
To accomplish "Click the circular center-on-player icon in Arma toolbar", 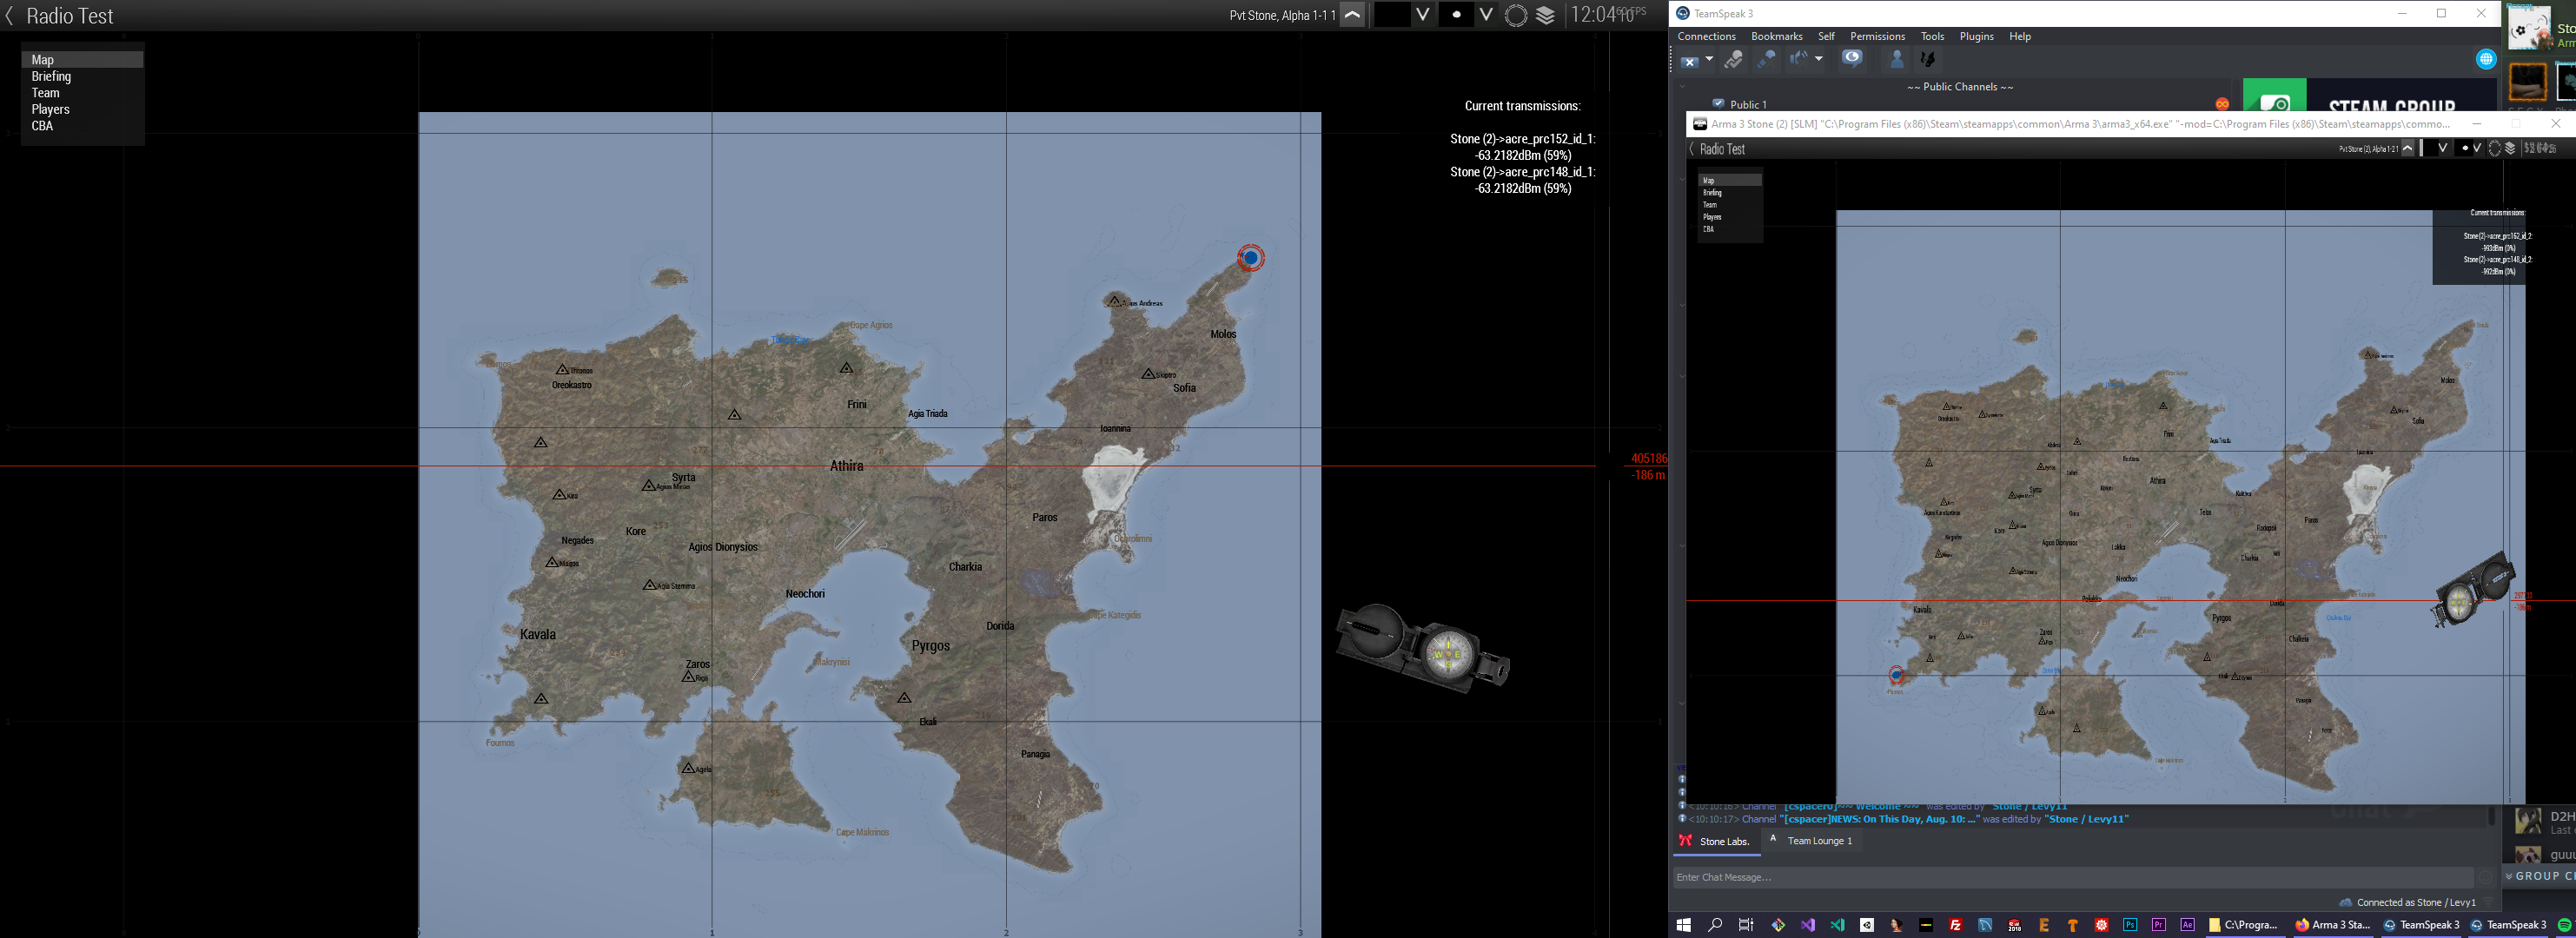I will click(x=1516, y=15).
